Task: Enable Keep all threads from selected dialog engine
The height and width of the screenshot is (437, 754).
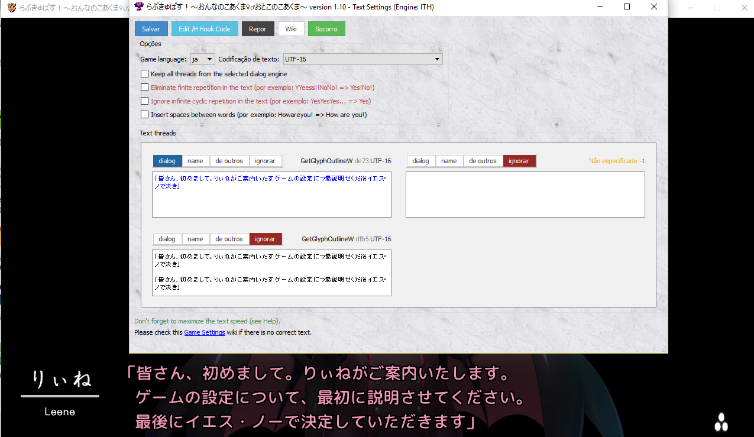Action: pyautogui.click(x=145, y=74)
